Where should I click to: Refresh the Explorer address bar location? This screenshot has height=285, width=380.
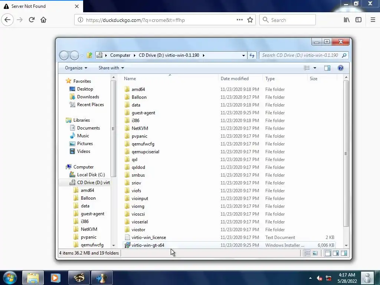[252, 55]
